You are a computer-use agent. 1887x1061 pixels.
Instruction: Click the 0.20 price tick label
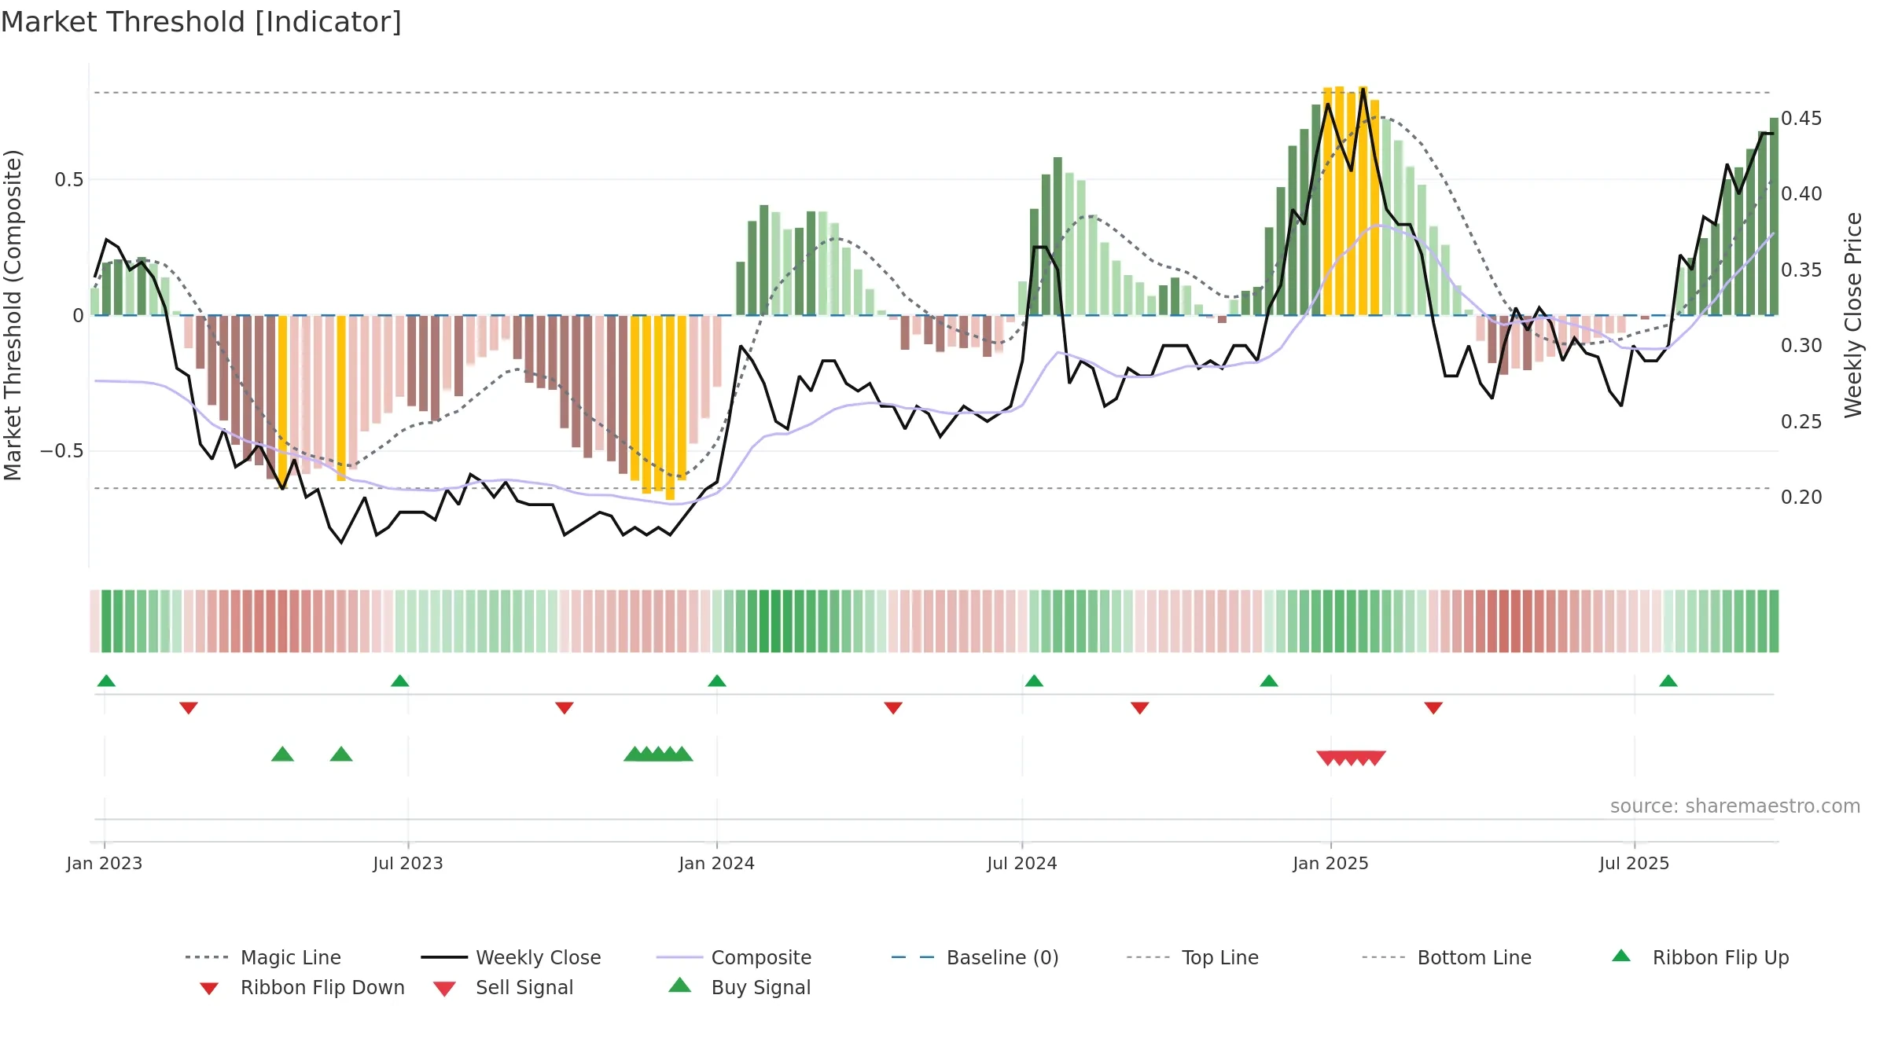click(x=1801, y=497)
